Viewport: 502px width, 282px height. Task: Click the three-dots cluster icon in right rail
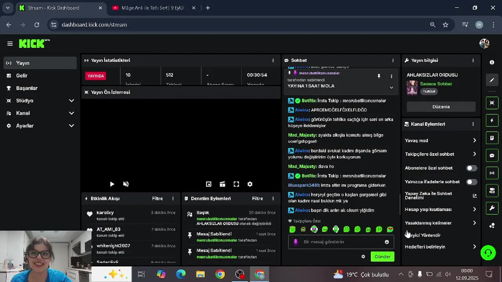492,226
